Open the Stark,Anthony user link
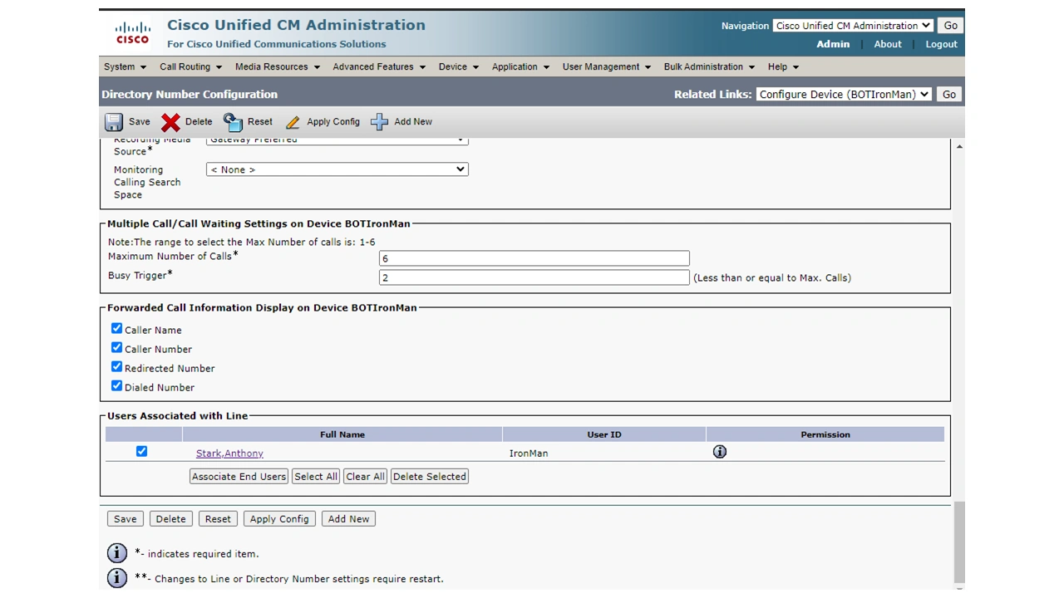Image resolution: width=1064 pixels, height=598 pixels. [229, 453]
